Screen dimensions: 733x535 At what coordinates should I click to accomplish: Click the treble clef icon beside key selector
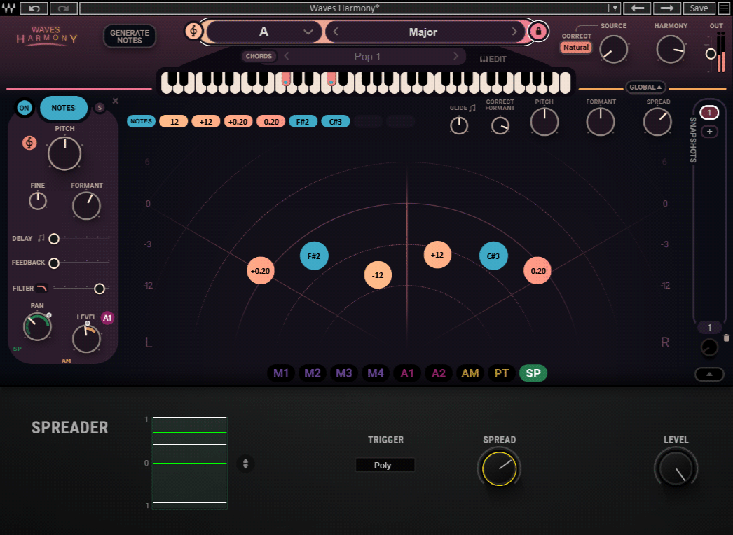point(193,32)
